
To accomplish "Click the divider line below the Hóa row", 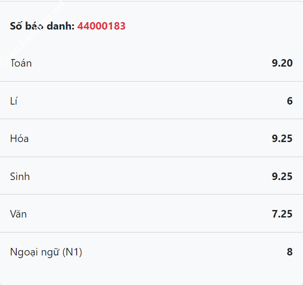I will coord(151,157).
